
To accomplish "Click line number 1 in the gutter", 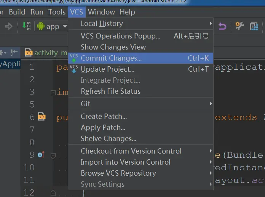I will [32, 67].
